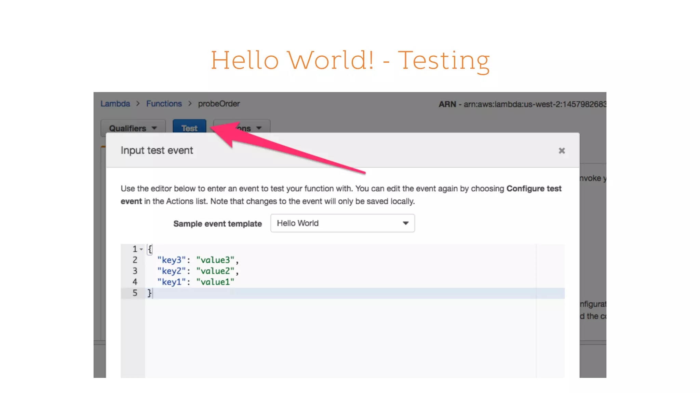This screenshot has height=393, width=700.
Task: Click probeOrder breadcrumb text
Action: coord(219,104)
